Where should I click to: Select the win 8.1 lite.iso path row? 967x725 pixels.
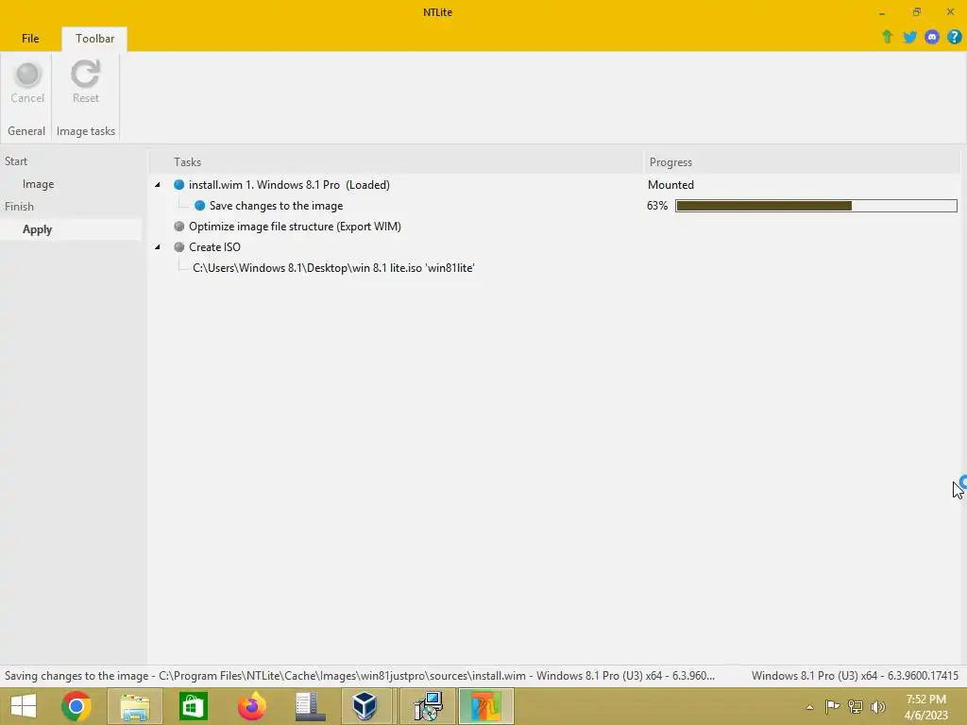pyautogui.click(x=333, y=268)
